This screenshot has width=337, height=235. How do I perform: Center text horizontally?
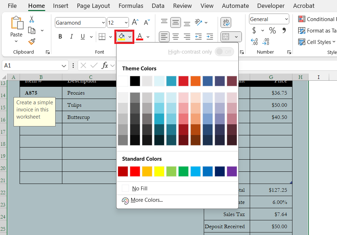176,37
